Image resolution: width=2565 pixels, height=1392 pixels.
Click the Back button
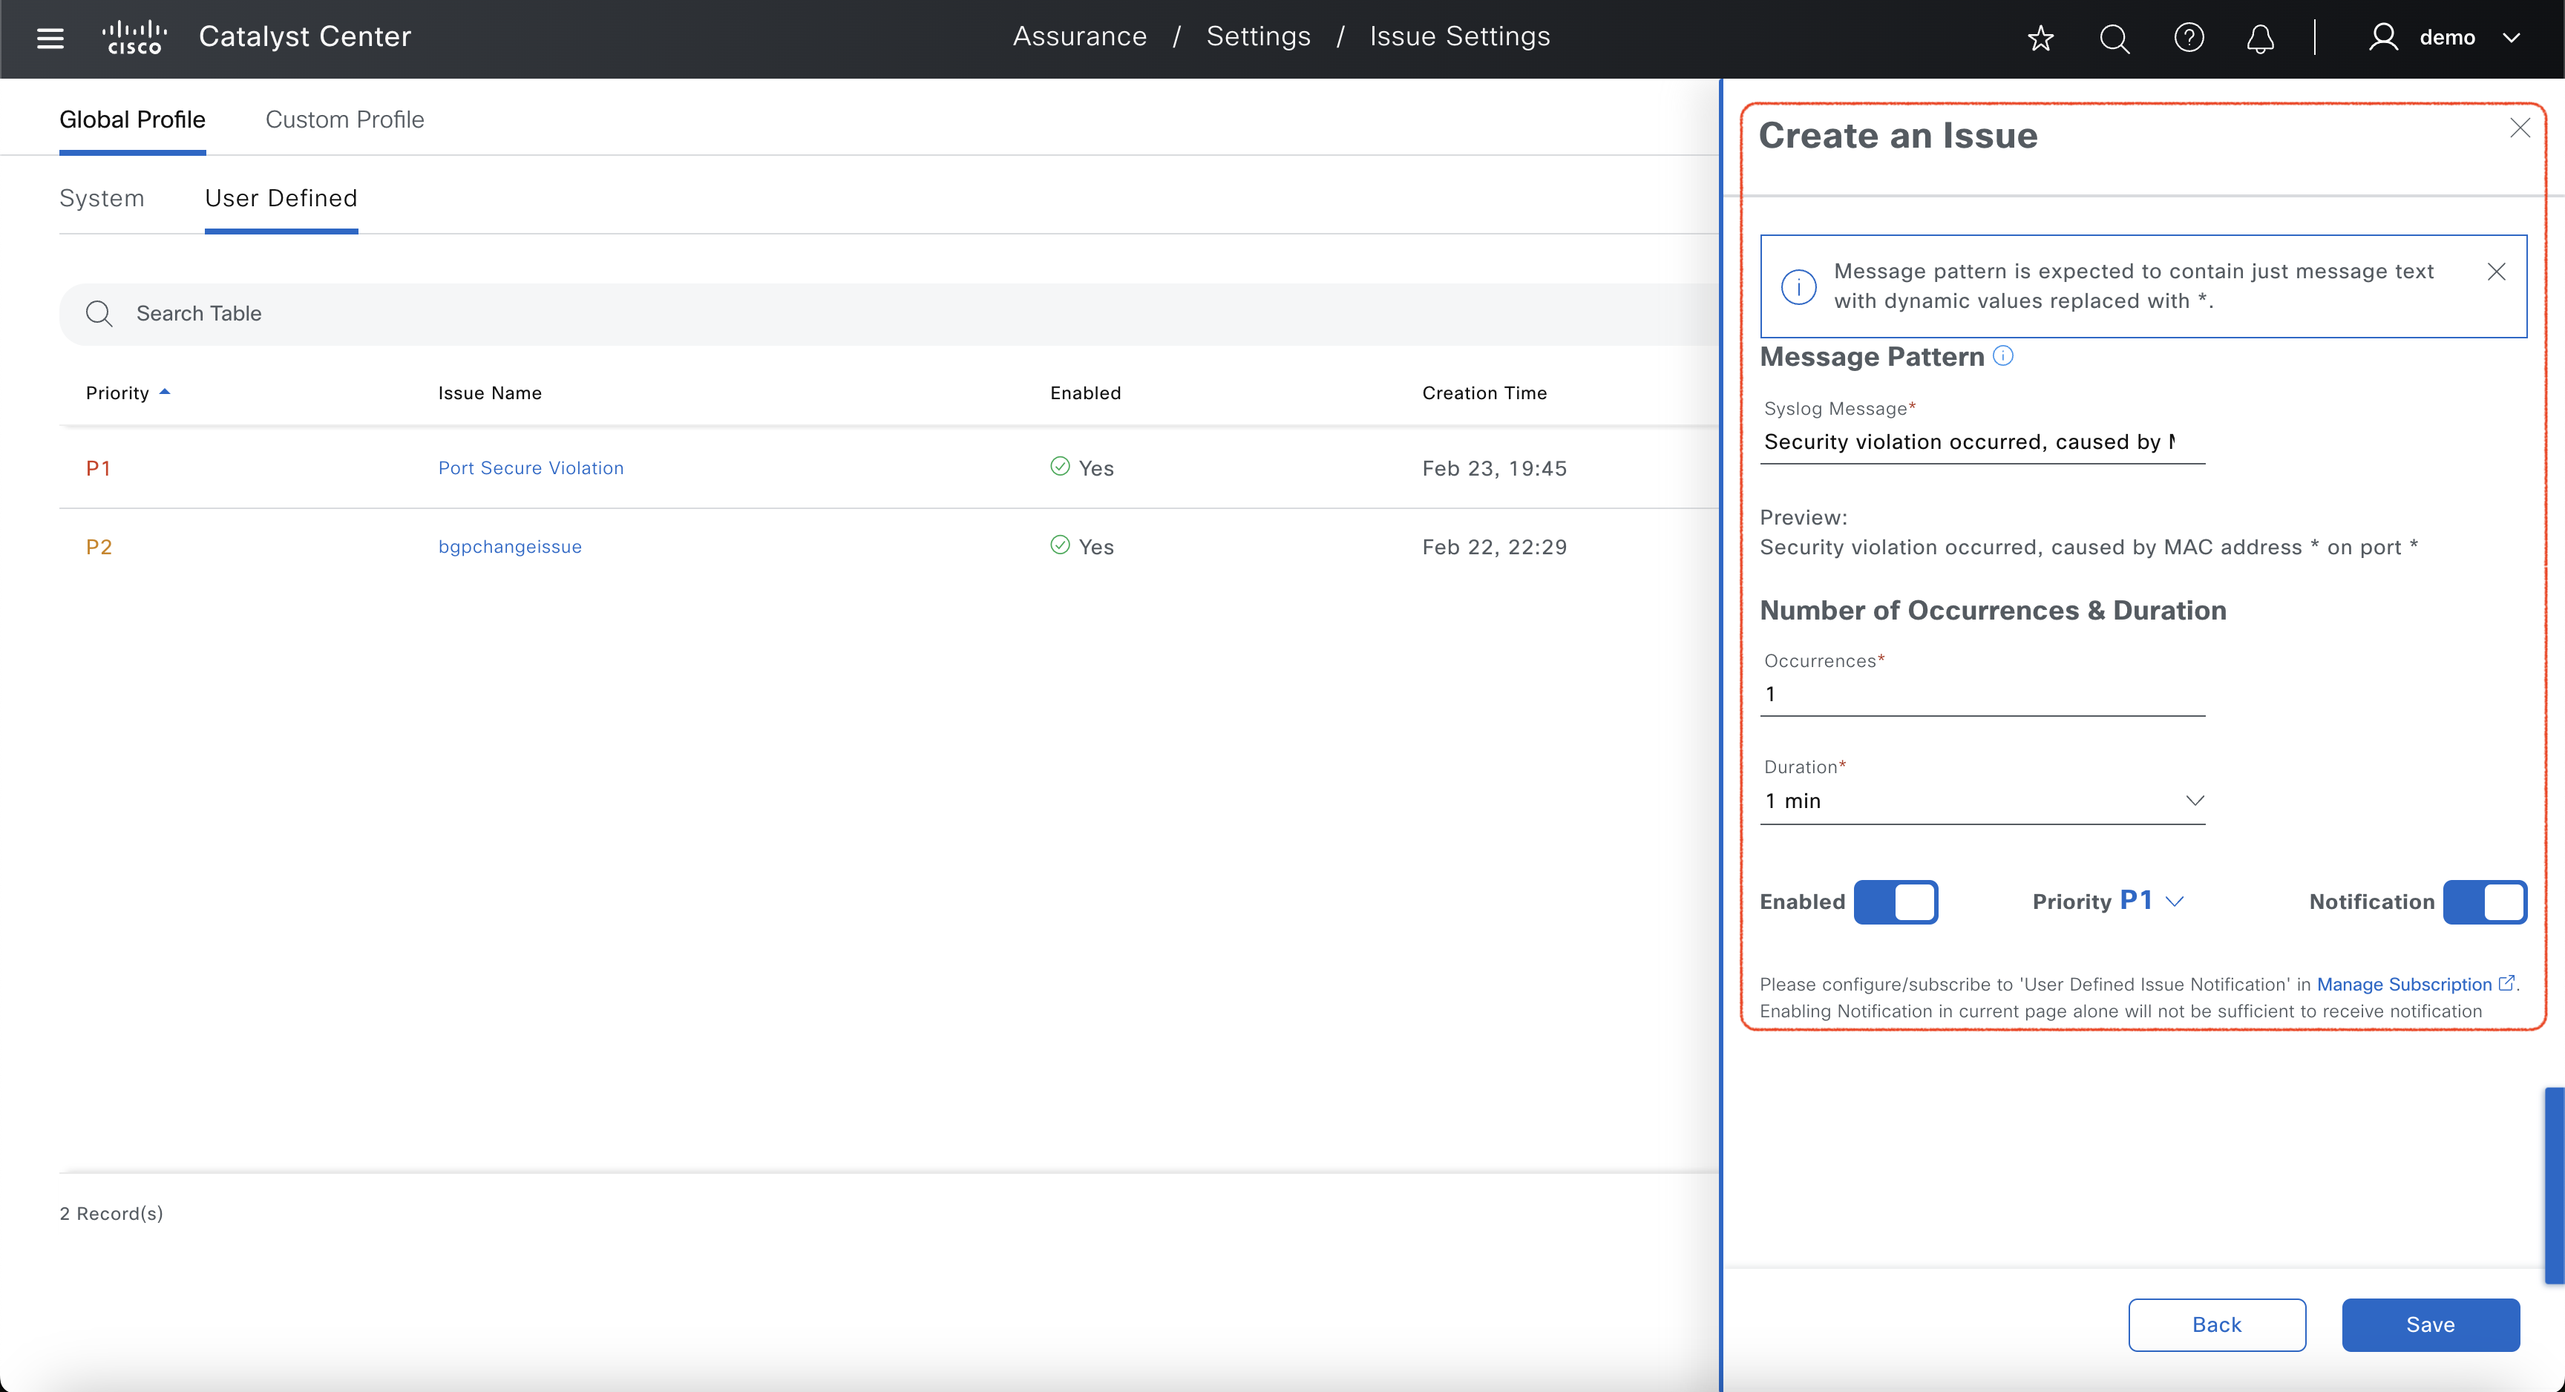tap(2216, 1324)
